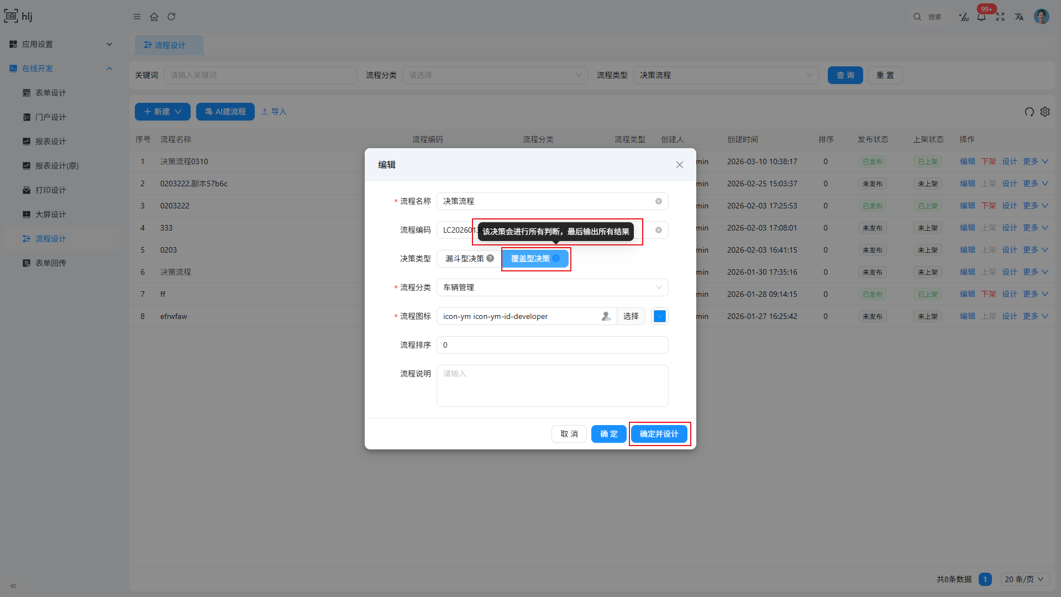This screenshot has height=597, width=1061.
Task: Expand the 流程类型 决策流程 filter dropdown
Action: pyautogui.click(x=726, y=75)
